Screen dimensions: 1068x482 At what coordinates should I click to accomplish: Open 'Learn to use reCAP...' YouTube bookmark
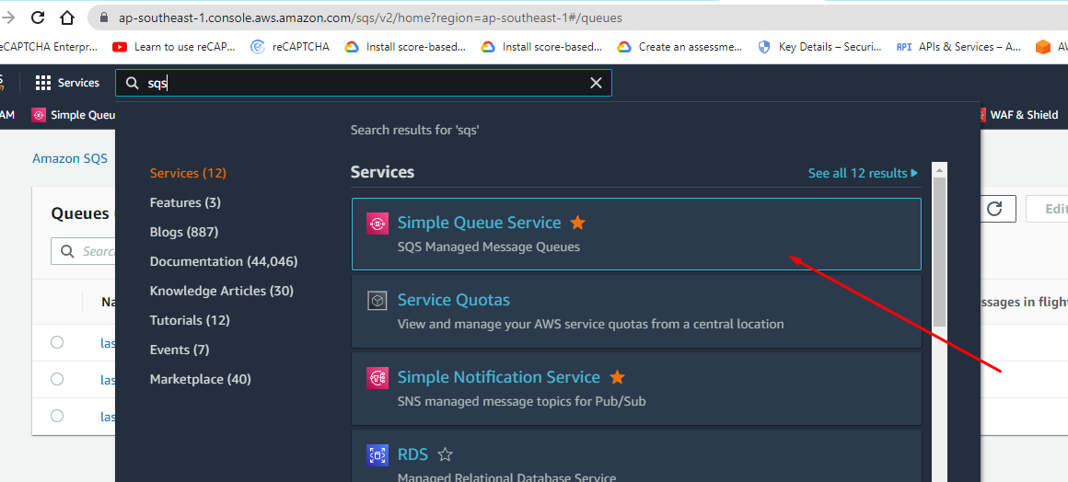pyautogui.click(x=174, y=47)
